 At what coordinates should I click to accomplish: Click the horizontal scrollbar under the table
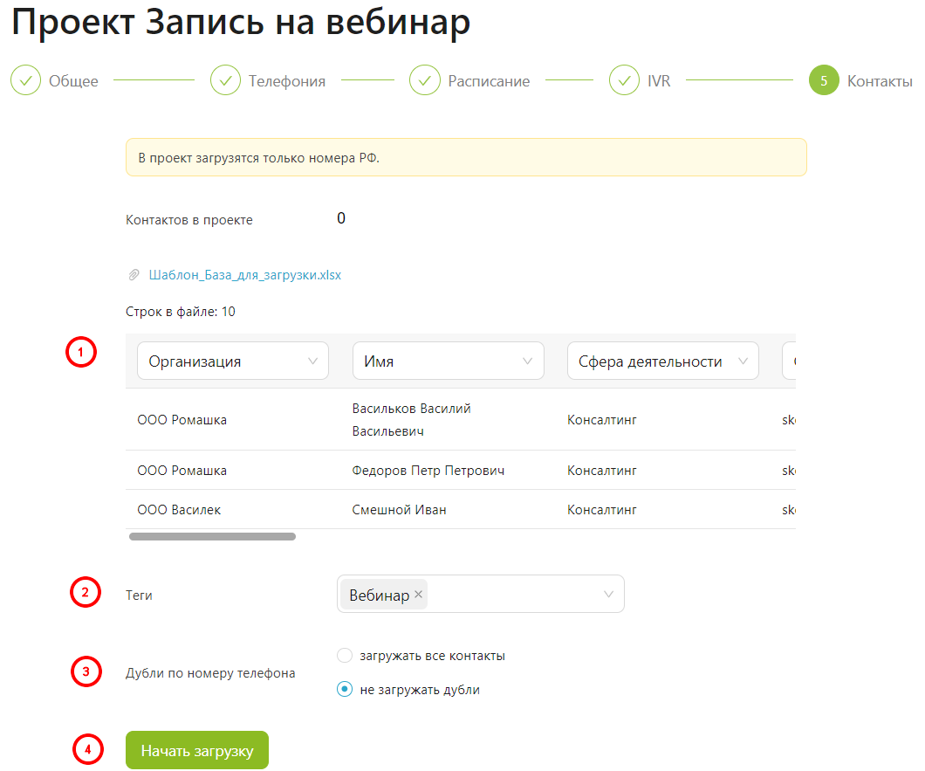[212, 536]
